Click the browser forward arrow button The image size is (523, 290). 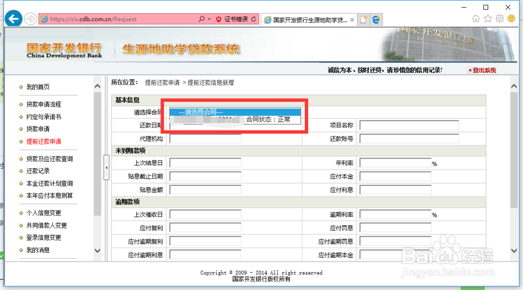(x=30, y=19)
